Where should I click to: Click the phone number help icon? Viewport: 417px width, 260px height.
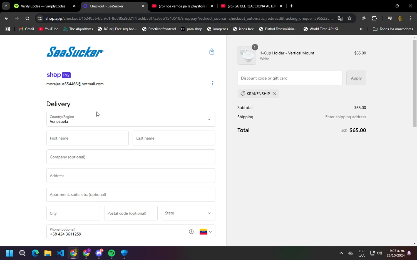tap(191, 232)
